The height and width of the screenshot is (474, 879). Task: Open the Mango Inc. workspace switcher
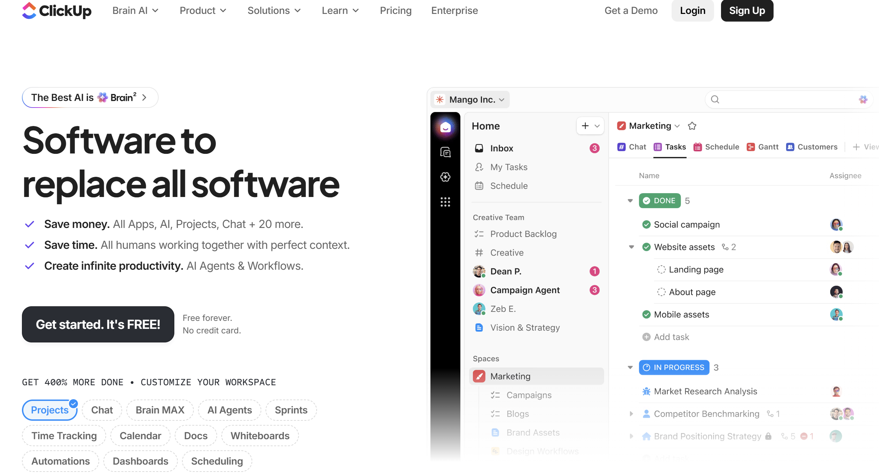point(470,100)
